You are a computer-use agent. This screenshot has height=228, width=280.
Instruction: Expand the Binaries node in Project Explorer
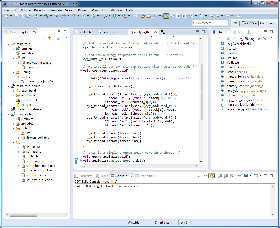(13, 48)
